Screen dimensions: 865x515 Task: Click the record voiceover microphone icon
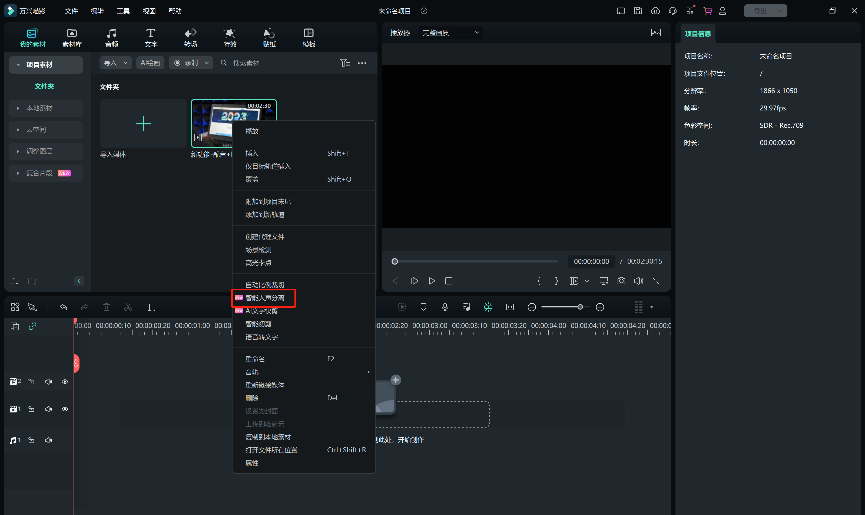coord(445,307)
